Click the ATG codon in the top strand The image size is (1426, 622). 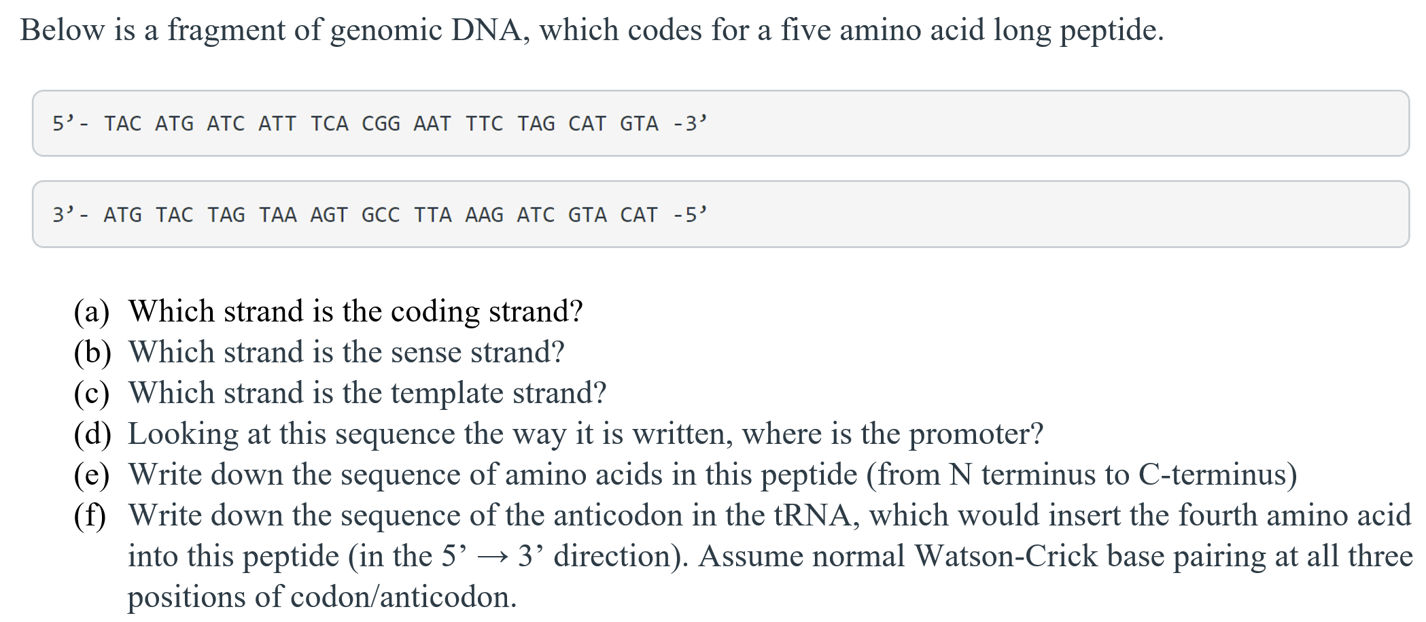pyautogui.click(x=175, y=124)
